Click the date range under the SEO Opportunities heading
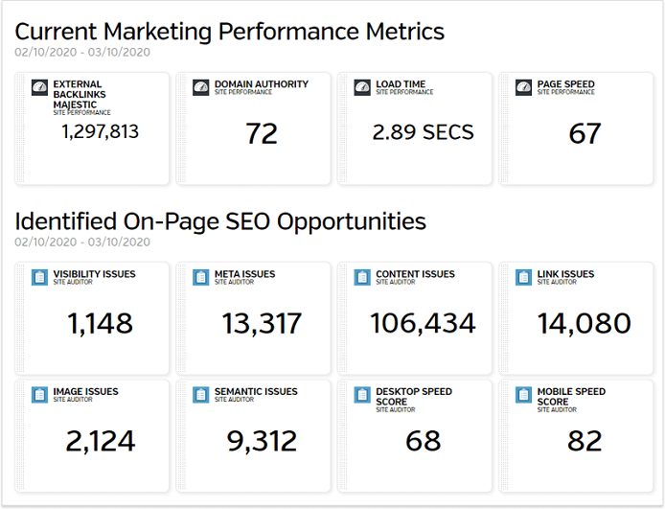Screen dimensions: 665x509 coord(82,243)
